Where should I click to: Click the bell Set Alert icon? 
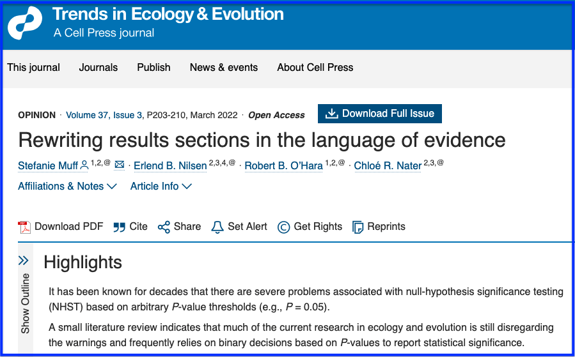(217, 227)
